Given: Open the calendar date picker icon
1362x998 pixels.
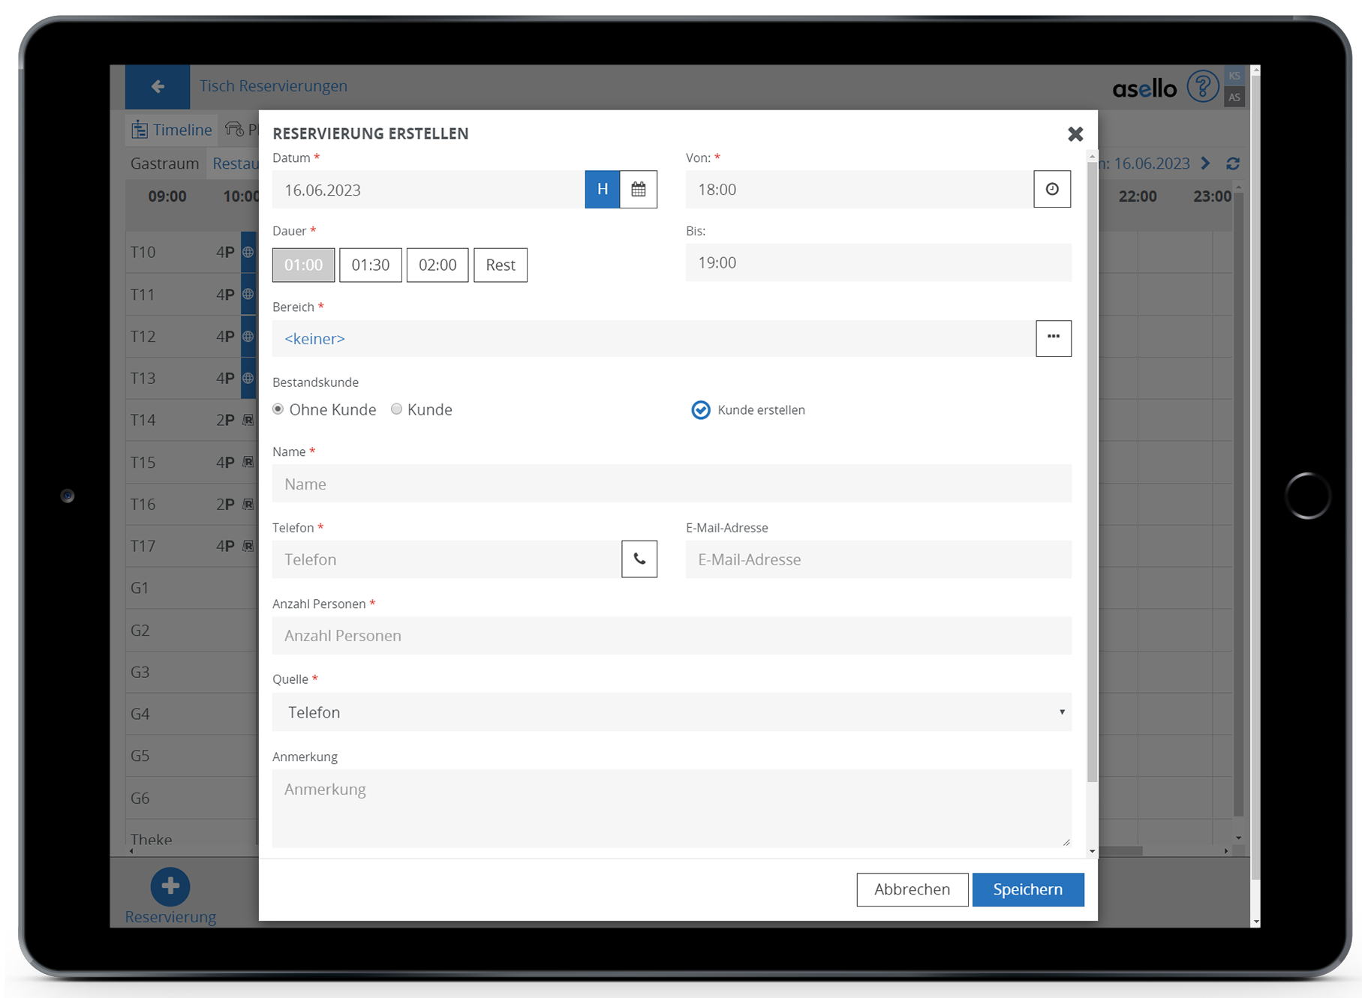Looking at the screenshot, I should point(638,190).
